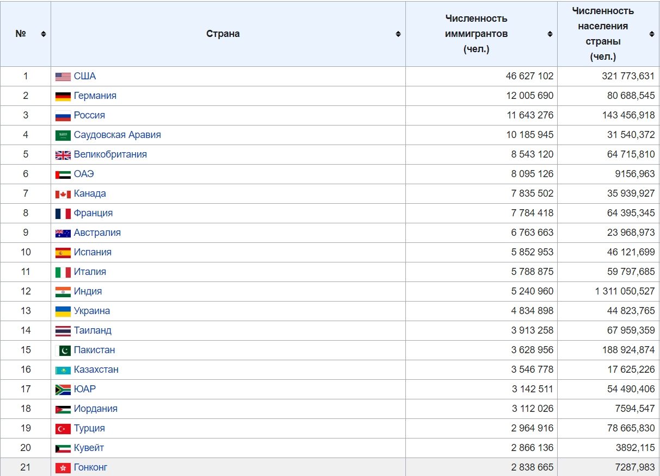Screen dimensions: 660x476
Task: Click the India flag icon
Action: [63, 292]
